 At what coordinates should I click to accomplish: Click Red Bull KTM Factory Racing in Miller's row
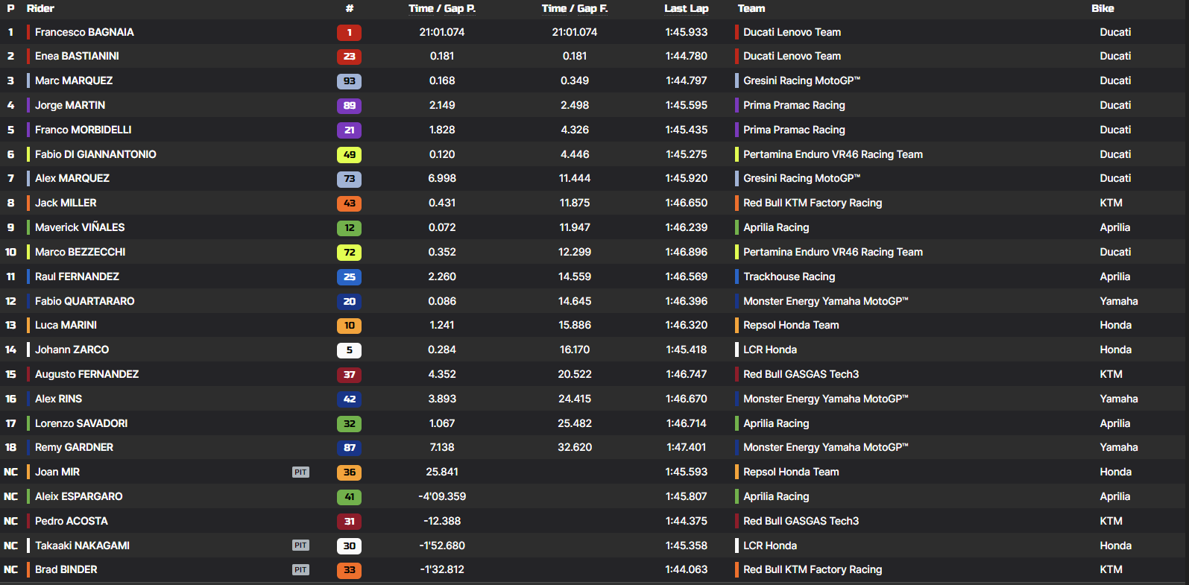(813, 203)
